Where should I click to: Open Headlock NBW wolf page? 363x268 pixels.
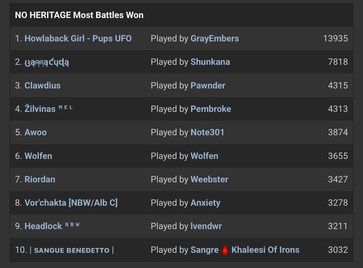tap(52, 226)
